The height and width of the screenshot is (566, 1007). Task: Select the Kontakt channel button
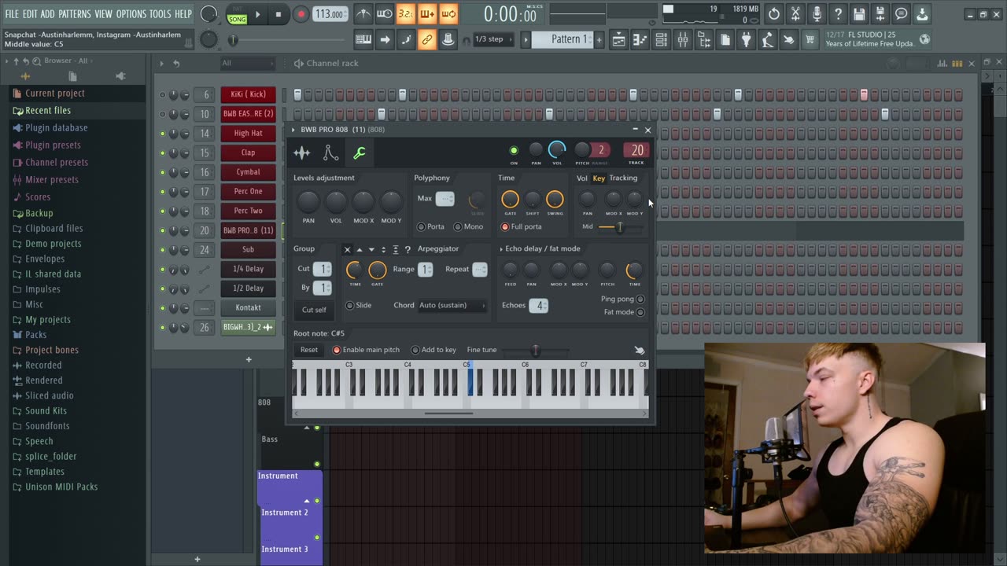248,307
